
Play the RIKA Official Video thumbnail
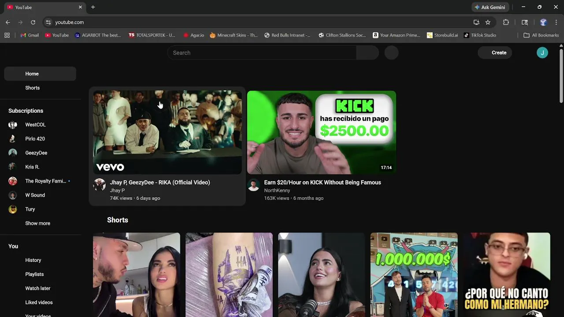tap(167, 133)
